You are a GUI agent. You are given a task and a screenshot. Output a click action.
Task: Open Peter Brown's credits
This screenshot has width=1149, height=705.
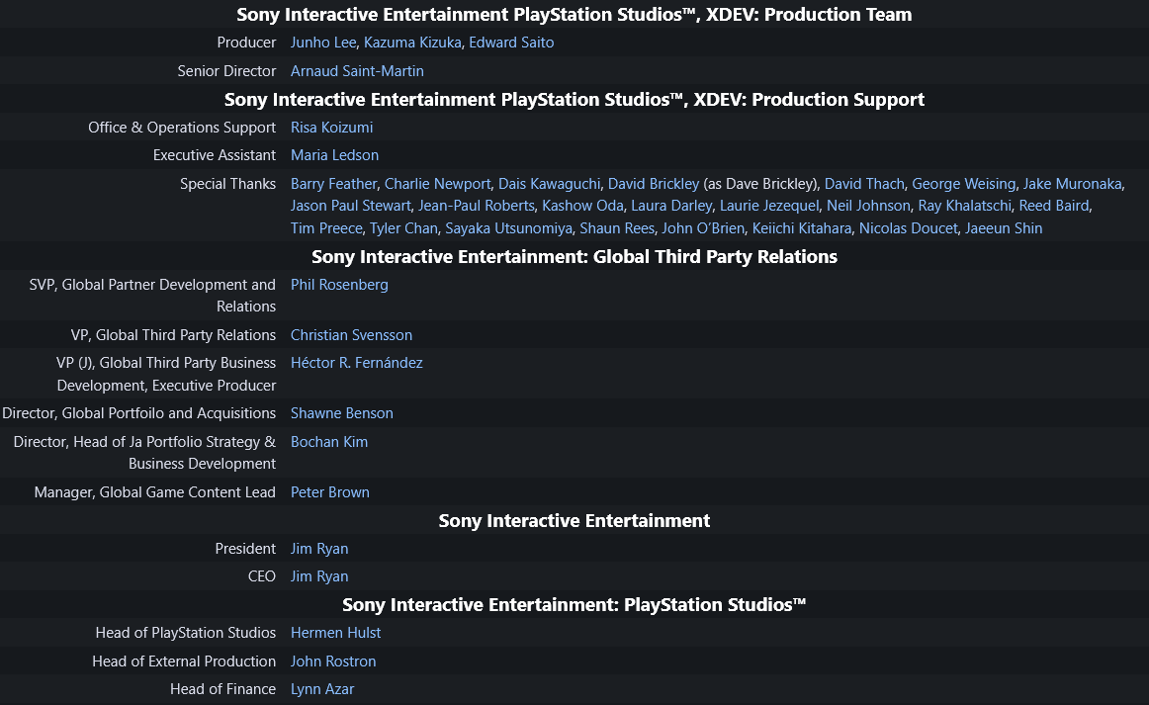point(329,493)
